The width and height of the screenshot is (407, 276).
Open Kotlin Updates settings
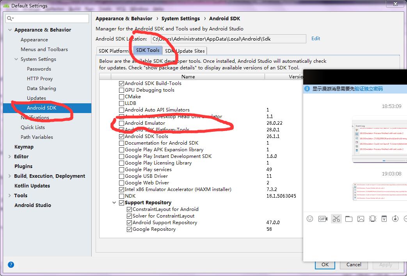32,186
